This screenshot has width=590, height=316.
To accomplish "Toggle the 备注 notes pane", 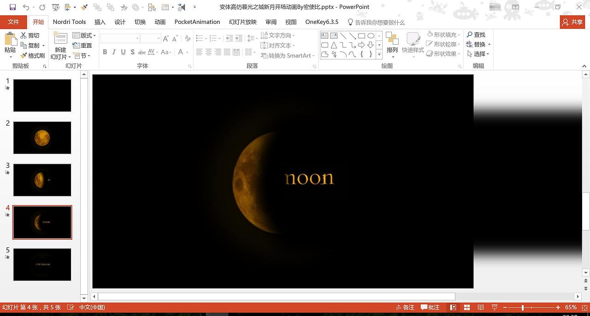I will pyautogui.click(x=405, y=307).
